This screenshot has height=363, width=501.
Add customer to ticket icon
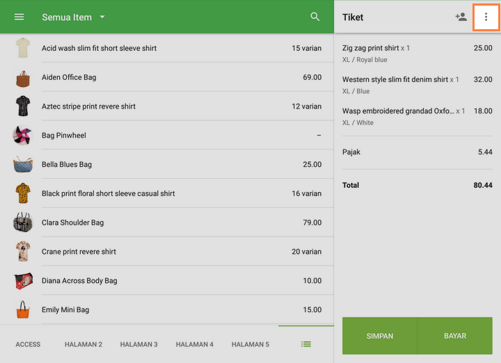click(461, 17)
